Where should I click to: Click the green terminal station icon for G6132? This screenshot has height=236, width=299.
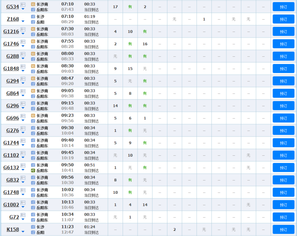pos(33,170)
